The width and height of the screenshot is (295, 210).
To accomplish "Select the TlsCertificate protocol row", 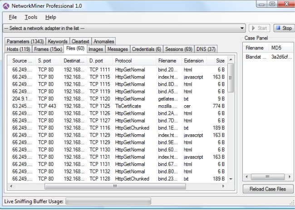I will click(118, 106).
